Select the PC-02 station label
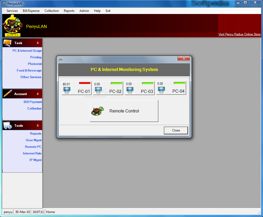 (x=115, y=91)
